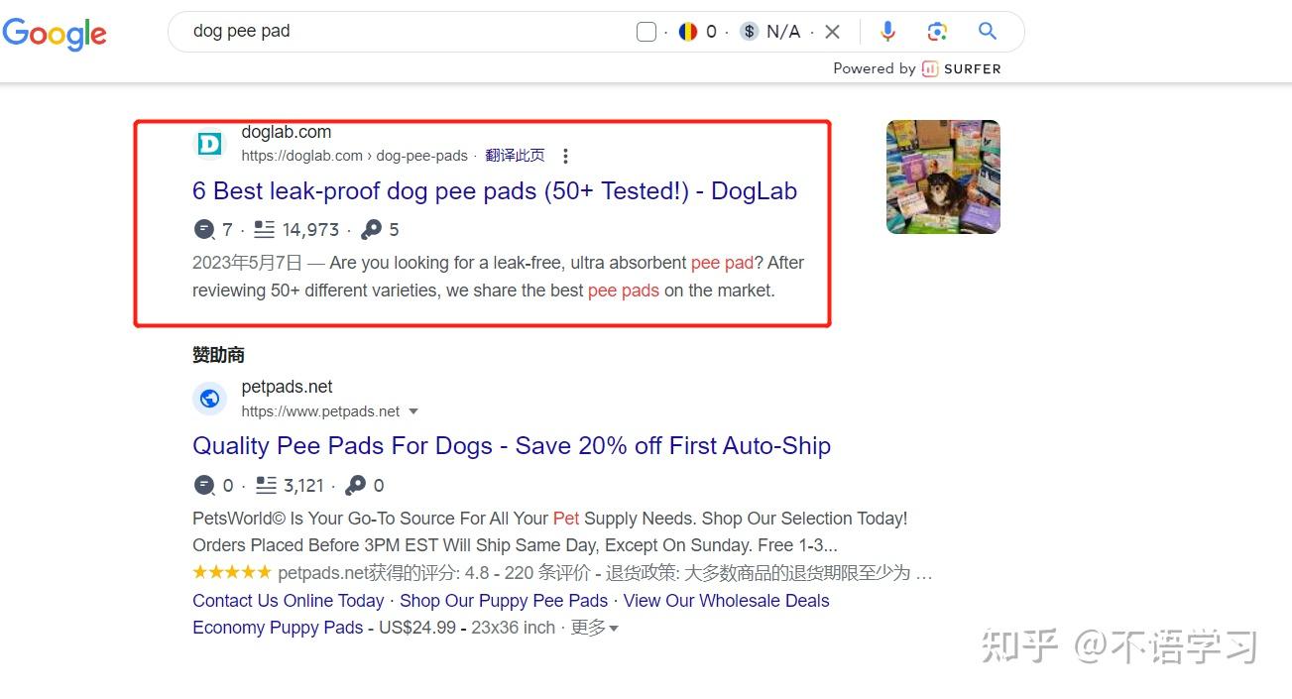View petpads word count icon 3,121
The height and width of the screenshot is (699, 1292).
(x=266, y=486)
